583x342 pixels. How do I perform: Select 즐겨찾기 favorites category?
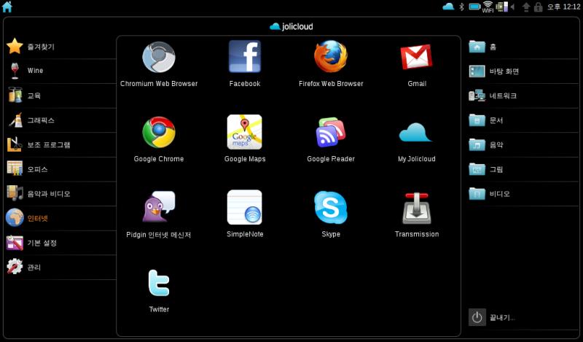point(60,47)
